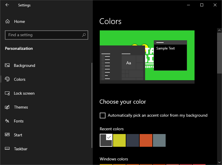The image size is (222, 165).
Task: Click the Start tiles icon
Action: click(x=8, y=135)
